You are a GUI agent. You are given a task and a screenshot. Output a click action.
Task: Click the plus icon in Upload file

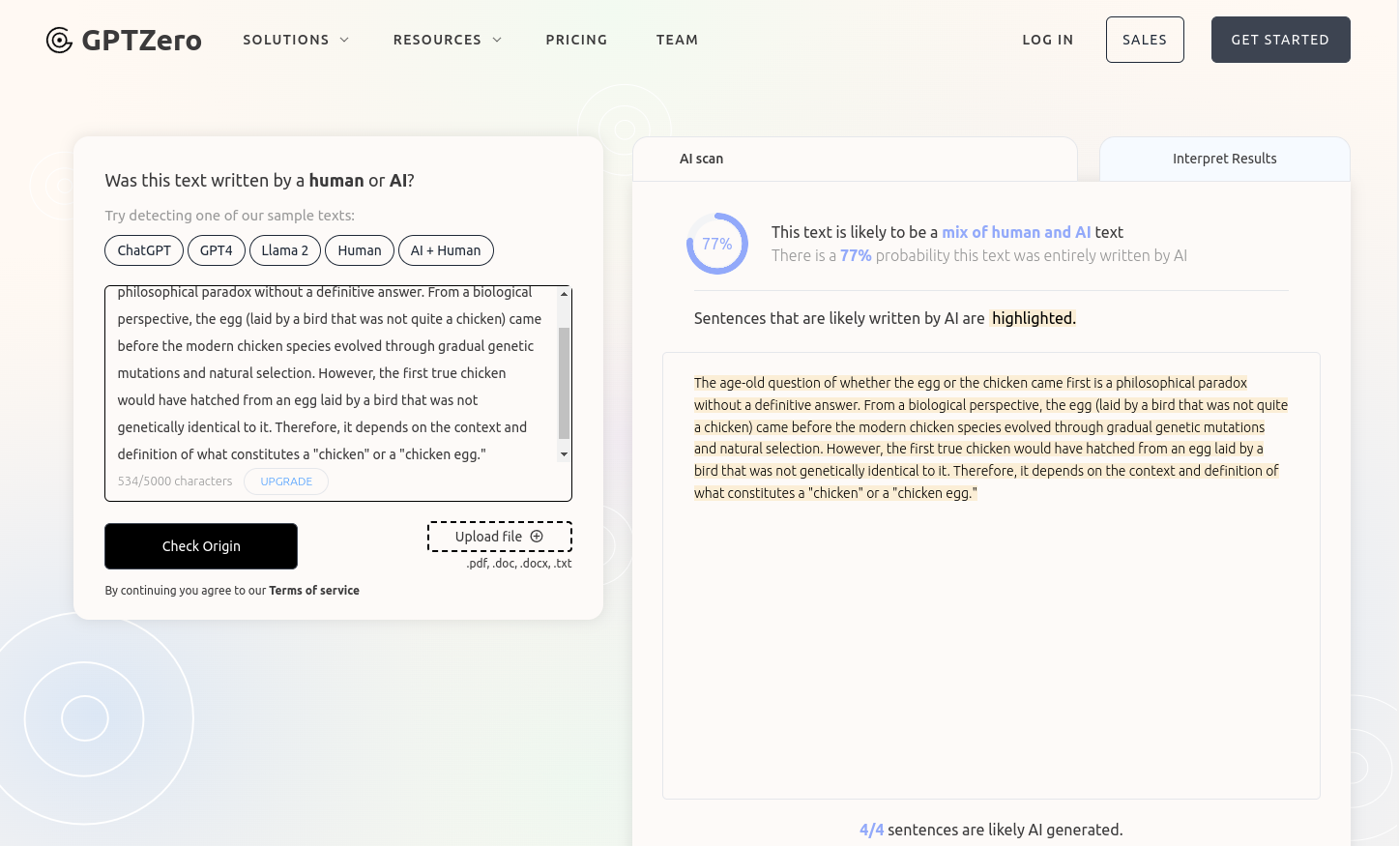(537, 537)
